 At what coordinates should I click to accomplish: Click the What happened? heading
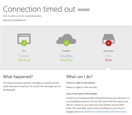point(18,77)
